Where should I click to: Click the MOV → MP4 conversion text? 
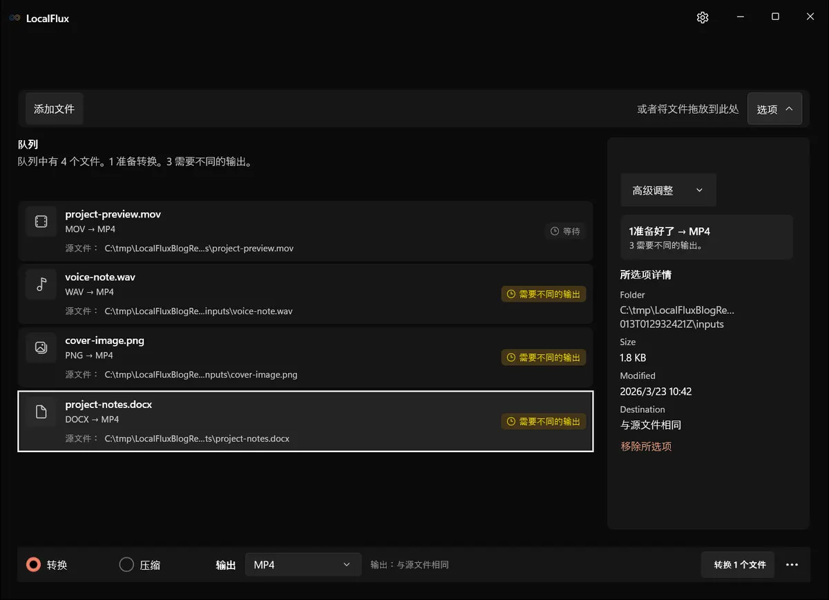click(x=90, y=229)
